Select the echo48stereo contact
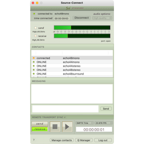 pyautogui.click(x=72, y=70)
